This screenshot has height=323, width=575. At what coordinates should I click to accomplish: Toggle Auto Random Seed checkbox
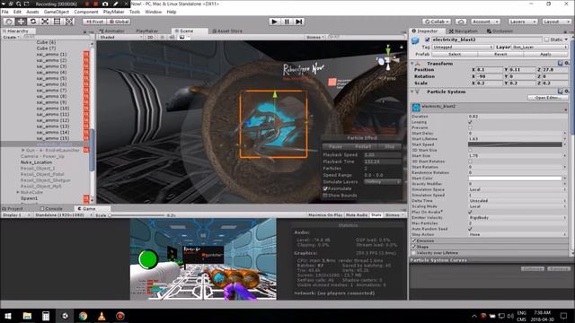[470, 229]
